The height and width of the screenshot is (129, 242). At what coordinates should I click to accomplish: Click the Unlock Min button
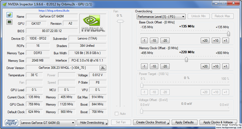pos(199,16)
